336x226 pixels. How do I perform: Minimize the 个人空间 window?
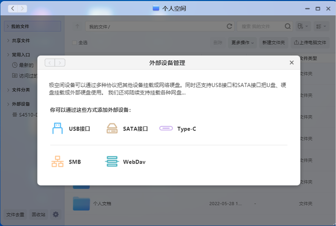pos(307,8)
